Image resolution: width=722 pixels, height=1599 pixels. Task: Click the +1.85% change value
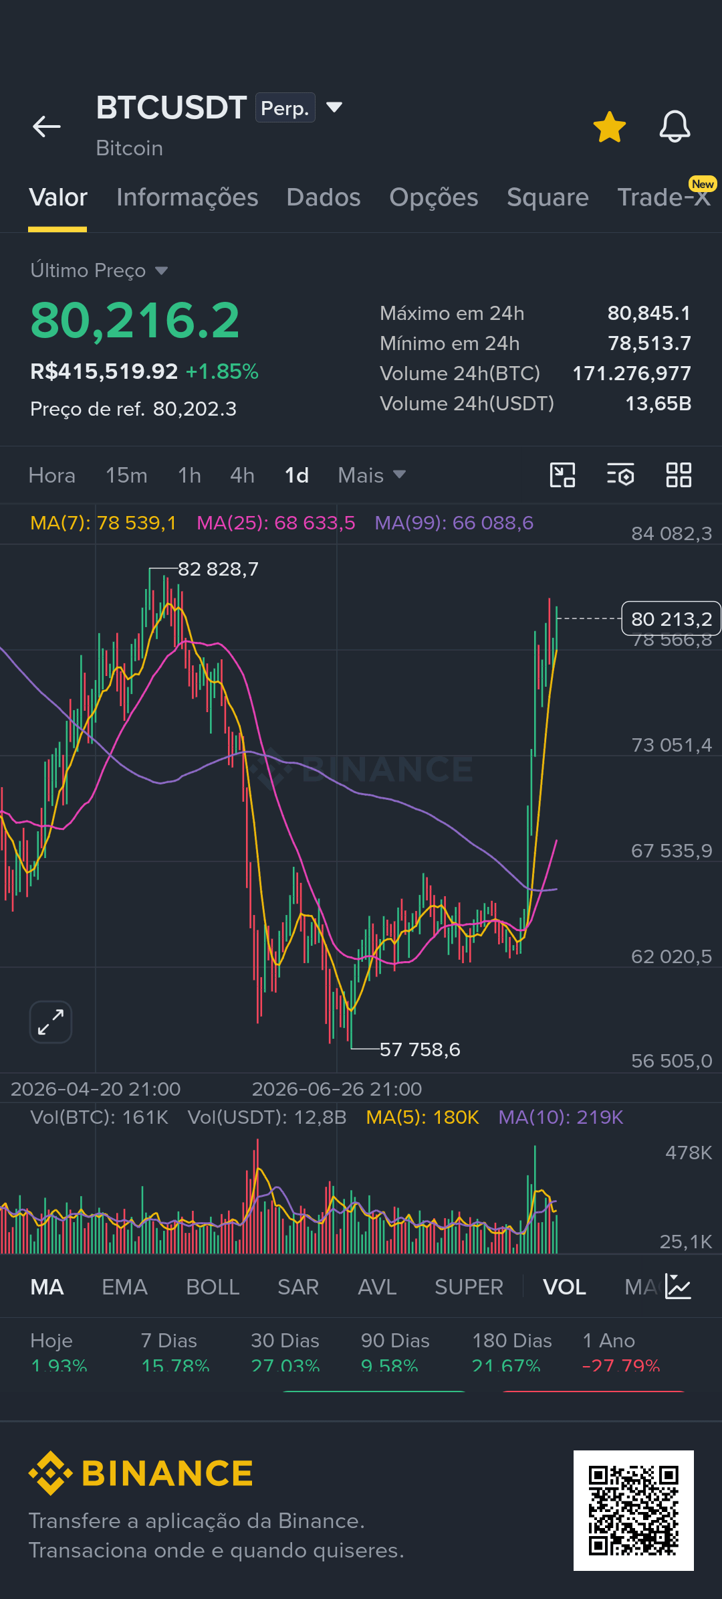[x=222, y=371]
